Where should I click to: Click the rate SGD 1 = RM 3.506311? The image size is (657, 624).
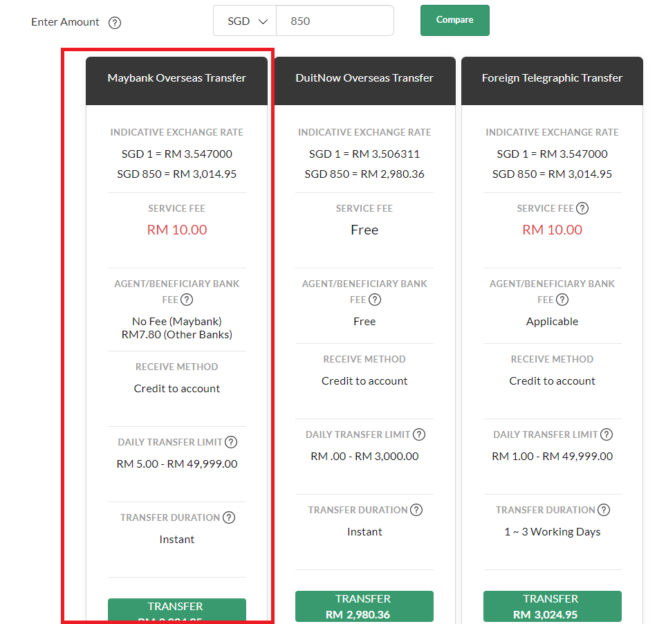pos(364,154)
